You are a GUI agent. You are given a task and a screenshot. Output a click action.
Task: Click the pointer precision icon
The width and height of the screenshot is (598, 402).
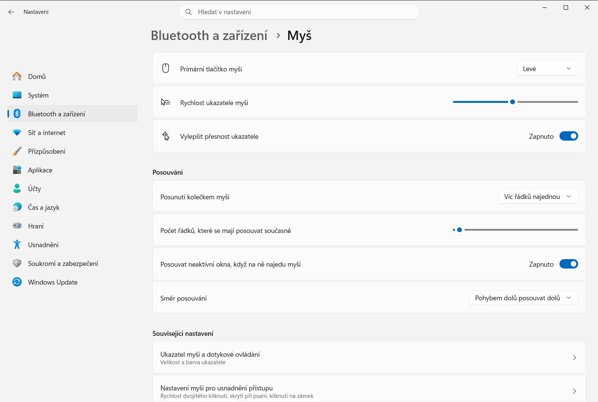click(x=166, y=136)
